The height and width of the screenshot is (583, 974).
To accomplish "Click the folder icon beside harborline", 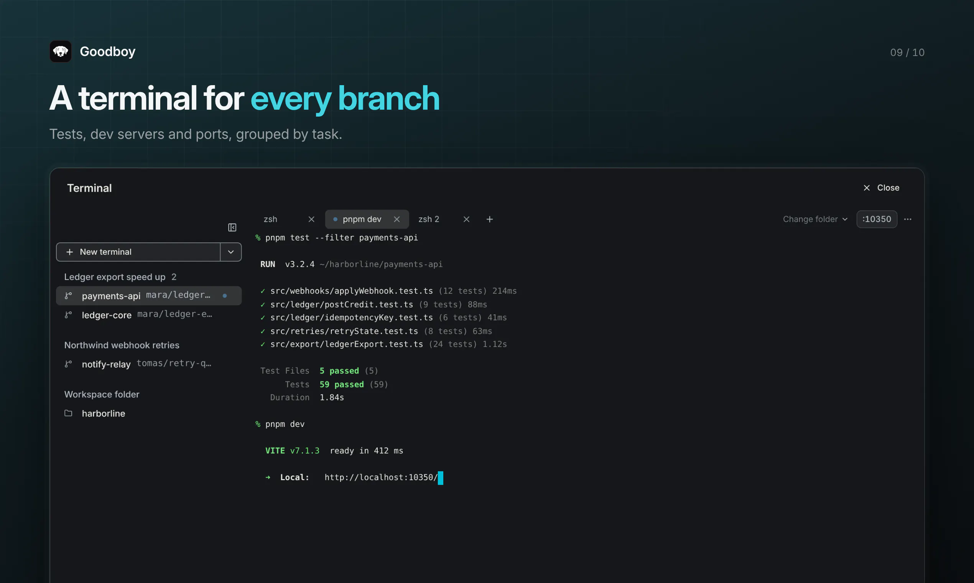I will pos(68,413).
